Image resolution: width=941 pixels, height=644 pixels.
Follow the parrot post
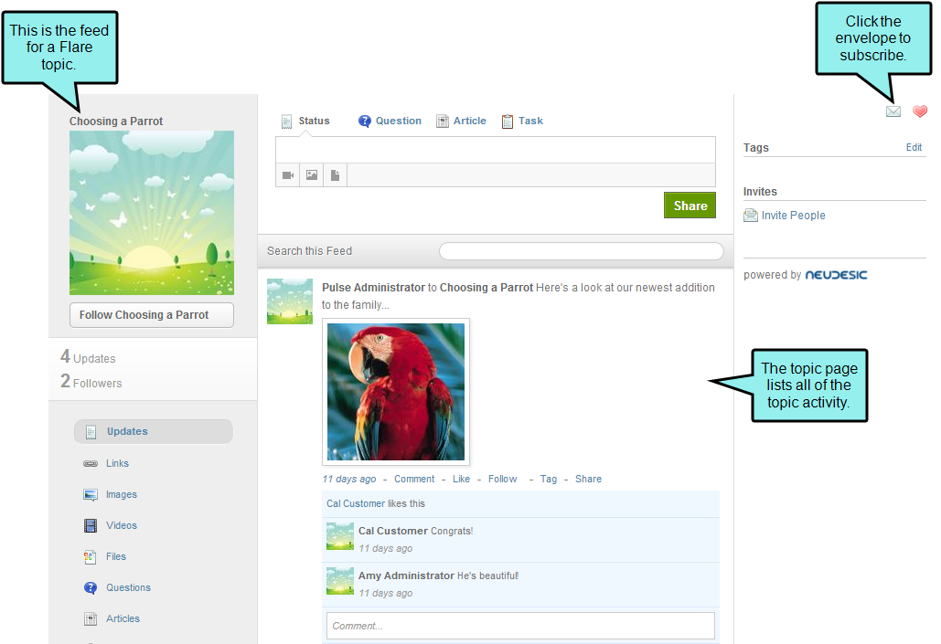tap(502, 479)
